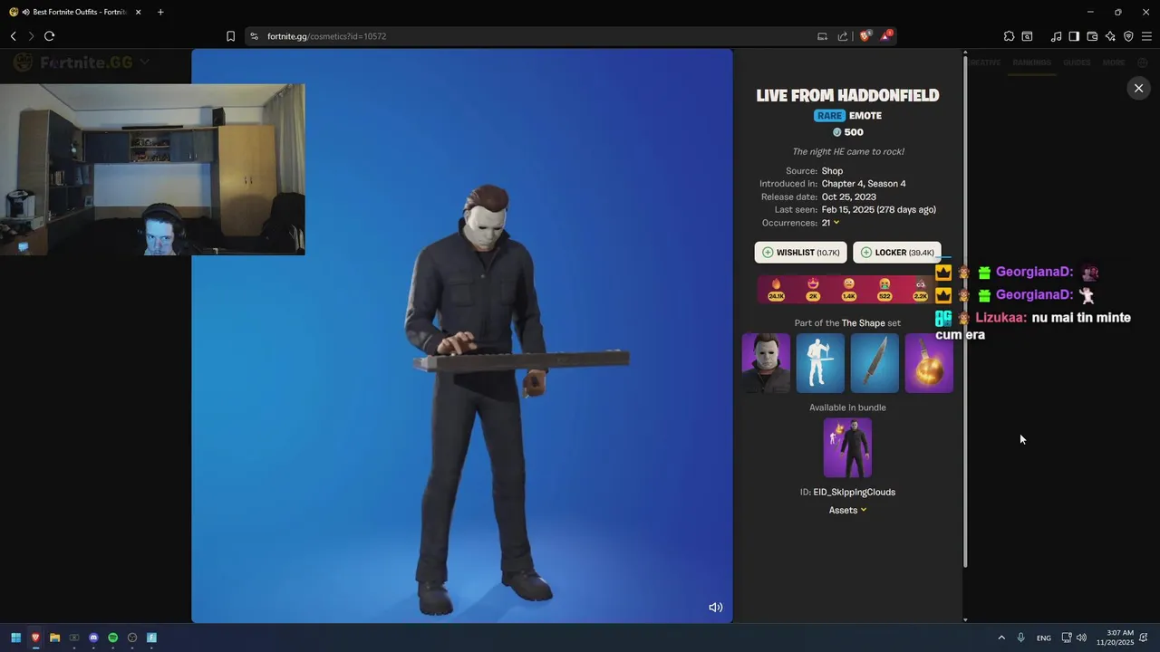Image resolution: width=1160 pixels, height=652 pixels.
Task: Open the media playlist music icon
Action: pyautogui.click(x=1056, y=36)
